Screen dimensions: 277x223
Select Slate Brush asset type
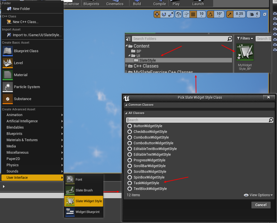coord(84,190)
